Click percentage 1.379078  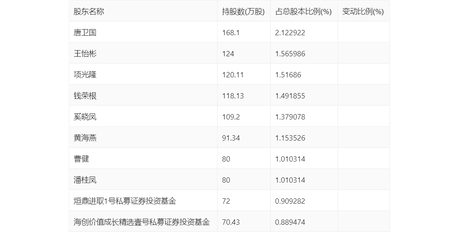tap(290, 117)
